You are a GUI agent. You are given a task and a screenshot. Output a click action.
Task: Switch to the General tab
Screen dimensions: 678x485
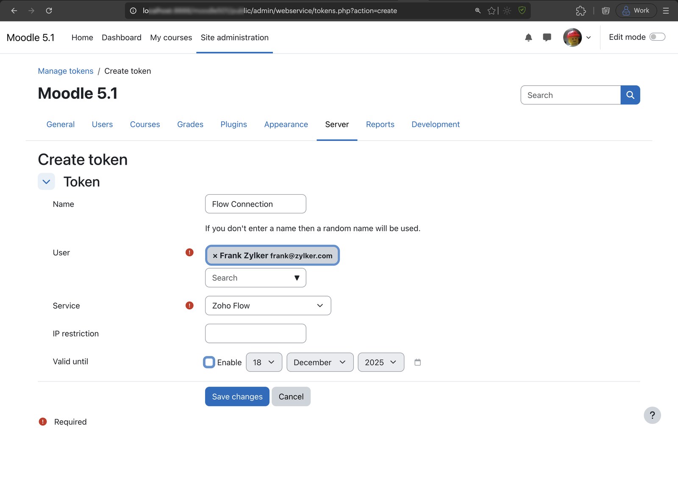click(x=61, y=124)
